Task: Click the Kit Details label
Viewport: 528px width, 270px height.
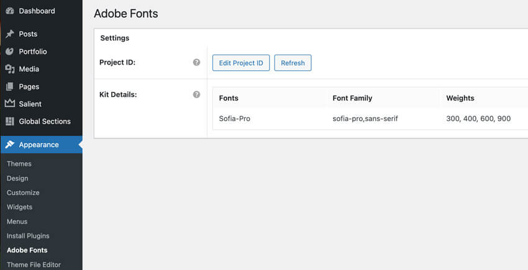Action: pyautogui.click(x=118, y=94)
